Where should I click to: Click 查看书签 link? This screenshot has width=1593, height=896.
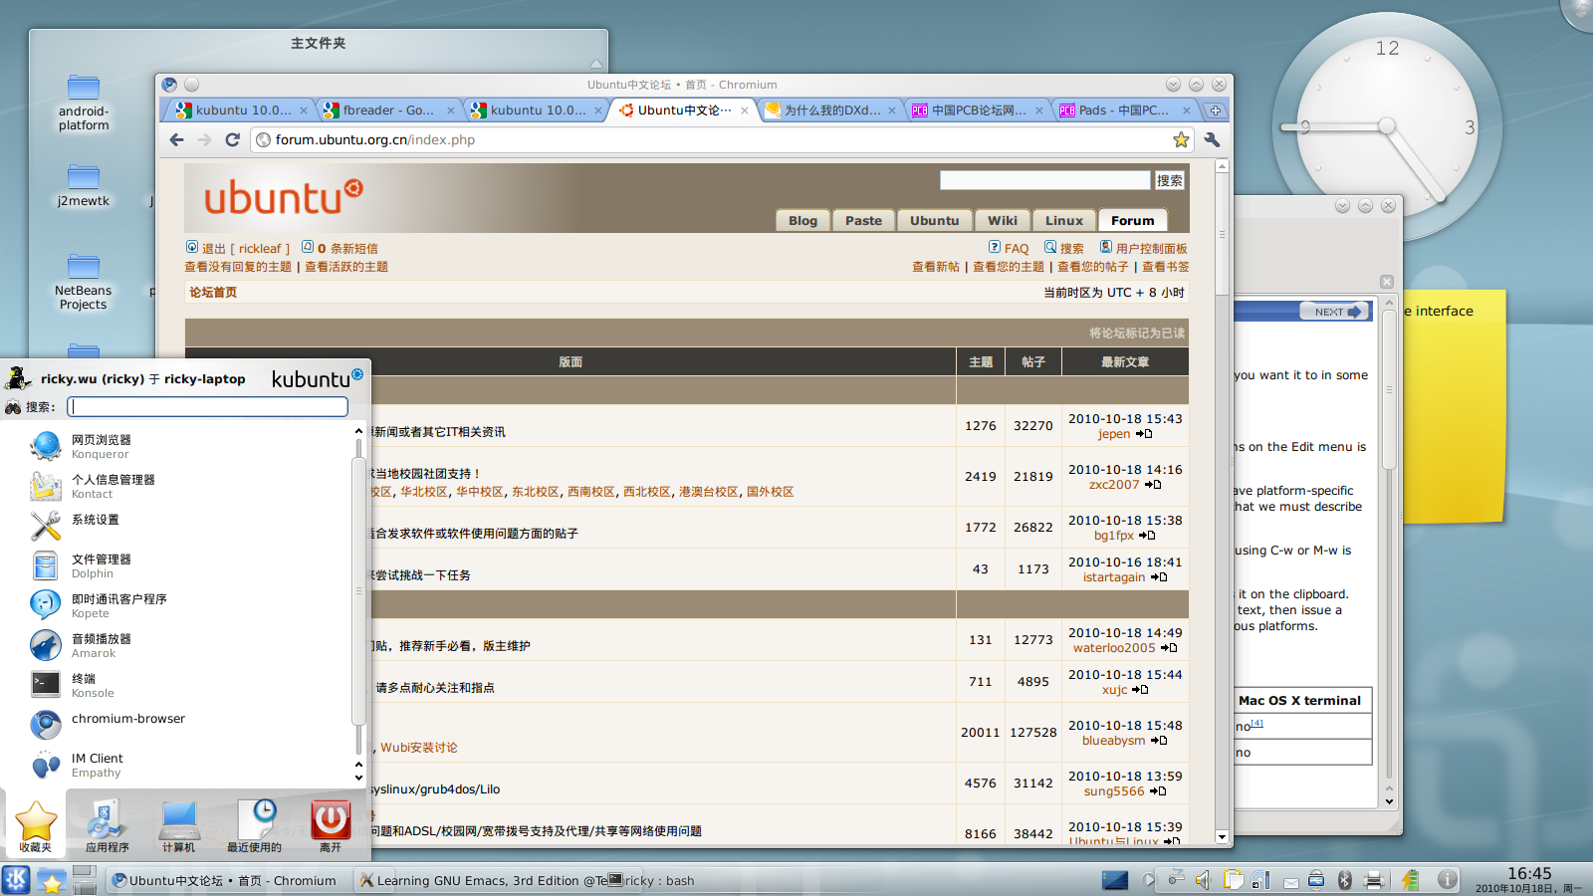point(1166,267)
